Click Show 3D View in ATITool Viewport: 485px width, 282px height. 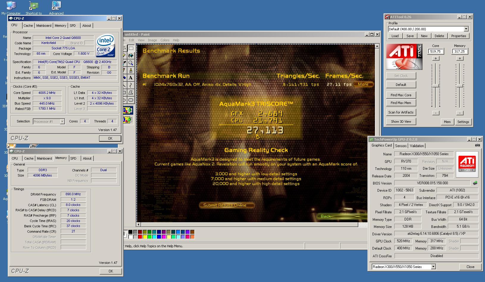point(401,122)
